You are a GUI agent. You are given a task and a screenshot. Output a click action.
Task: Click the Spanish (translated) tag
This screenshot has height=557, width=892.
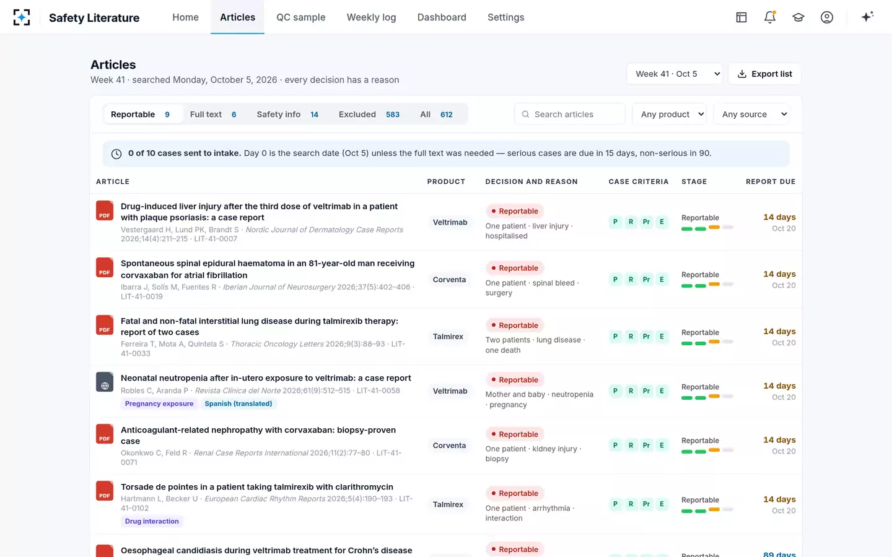[x=238, y=404]
